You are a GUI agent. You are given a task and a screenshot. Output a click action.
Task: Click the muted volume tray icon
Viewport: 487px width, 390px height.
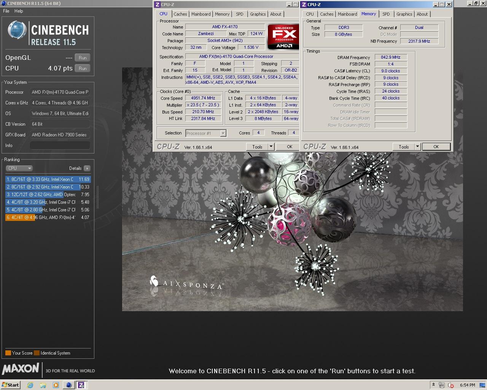click(451, 385)
